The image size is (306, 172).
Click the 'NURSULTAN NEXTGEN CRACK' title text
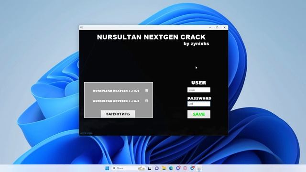[x=151, y=37]
